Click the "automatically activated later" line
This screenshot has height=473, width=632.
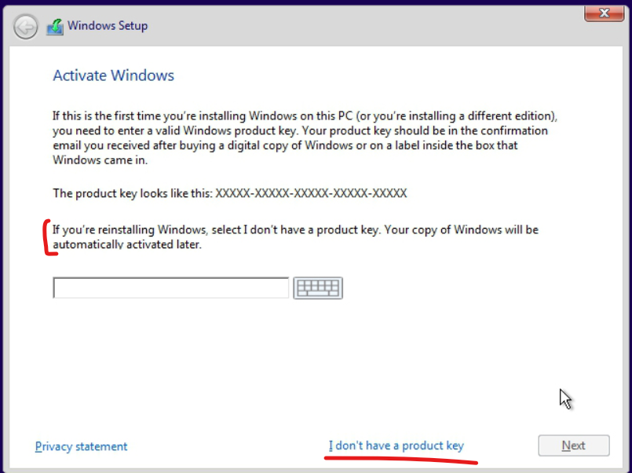(x=127, y=245)
